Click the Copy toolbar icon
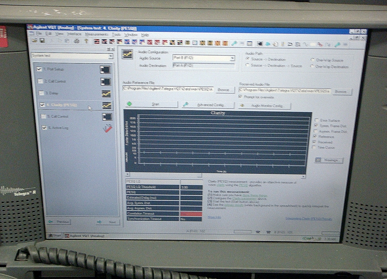The image size is (387, 279). (x=60, y=41)
